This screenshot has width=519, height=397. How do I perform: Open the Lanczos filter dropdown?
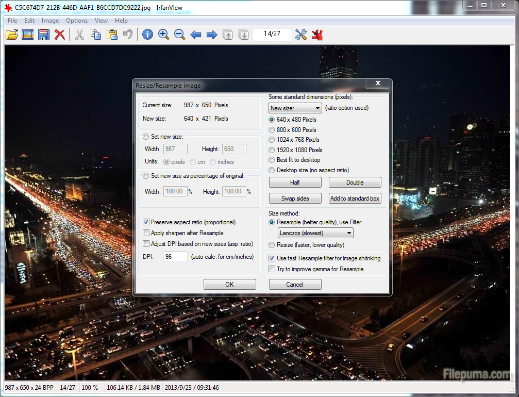pyautogui.click(x=315, y=233)
